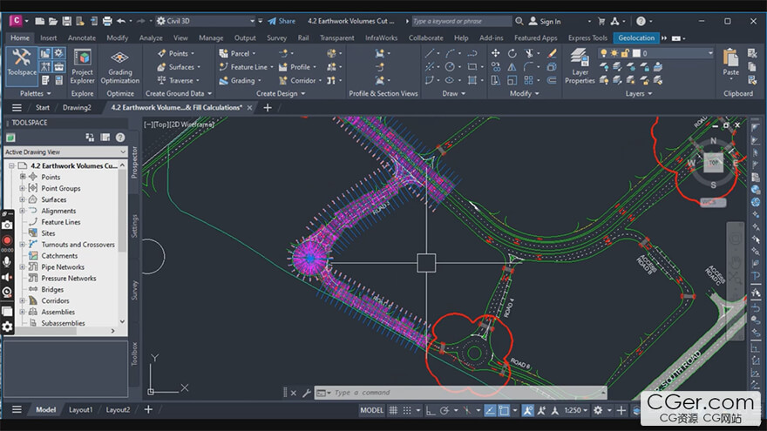Screen dimensions: 767x431
Task: Click the Share button
Action: click(x=281, y=21)
